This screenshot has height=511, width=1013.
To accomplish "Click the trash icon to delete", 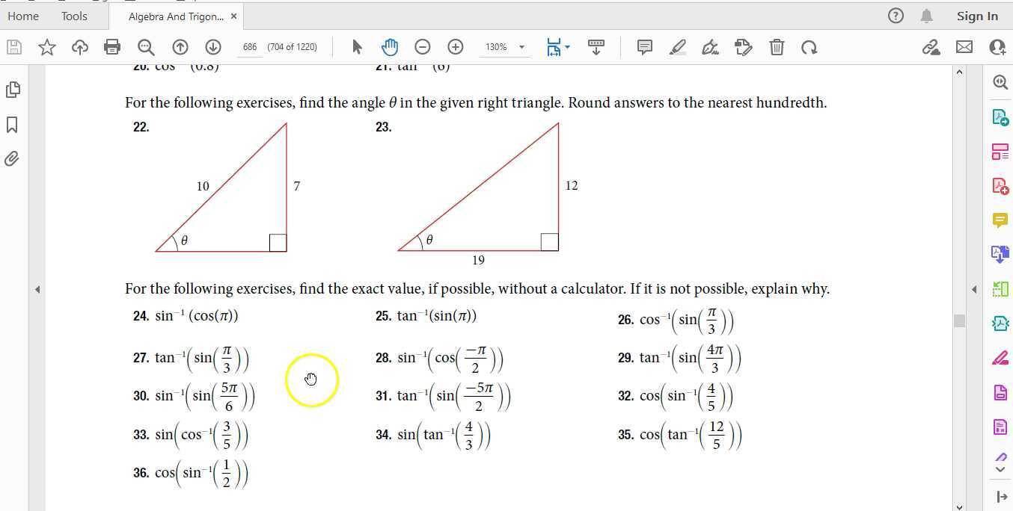I will 777,46.
